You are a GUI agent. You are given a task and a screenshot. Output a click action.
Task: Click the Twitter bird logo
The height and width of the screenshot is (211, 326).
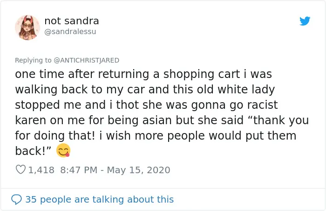click(x=305, y=21)
